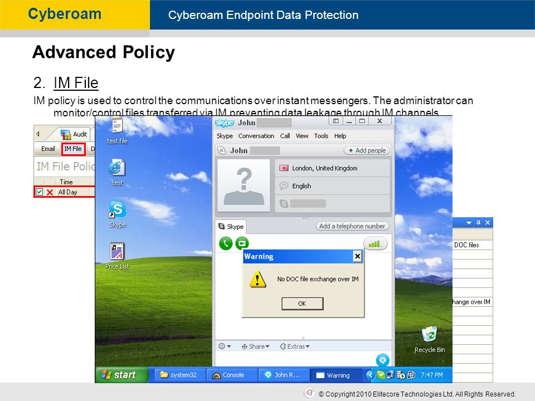This screenshot has width=535, height=401.
Task: Click Add a telephone number button
Action: [352, 226]
